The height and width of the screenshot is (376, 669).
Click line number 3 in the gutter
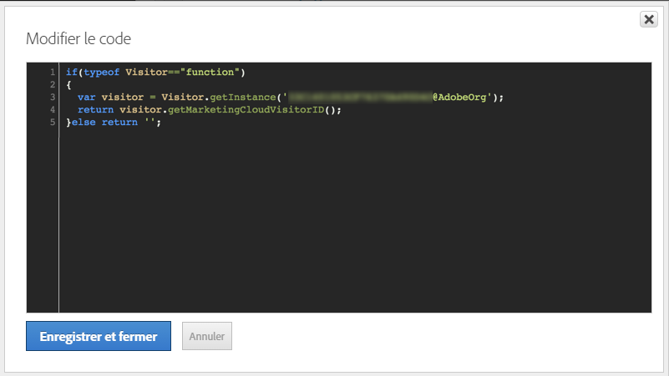(x=53, y=97)
